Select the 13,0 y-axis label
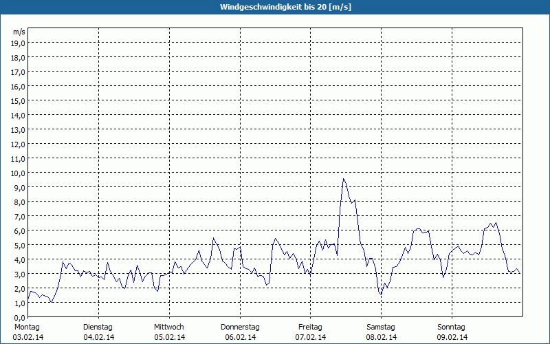Viewport: 550px width, 344px height. coord(19,130)
